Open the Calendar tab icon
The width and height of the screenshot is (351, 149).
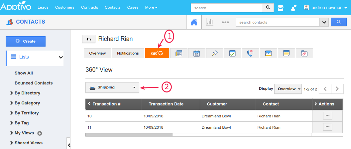[196, 53]
